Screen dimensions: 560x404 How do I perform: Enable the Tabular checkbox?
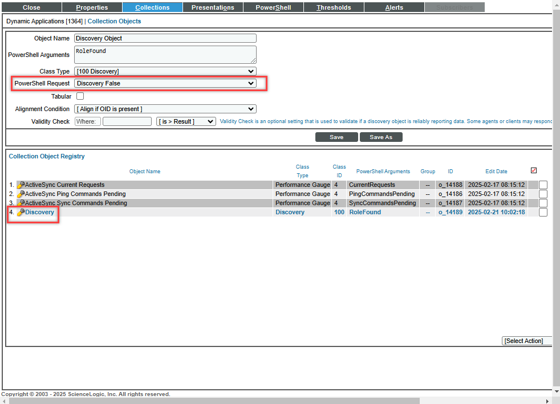pos(80,96)
